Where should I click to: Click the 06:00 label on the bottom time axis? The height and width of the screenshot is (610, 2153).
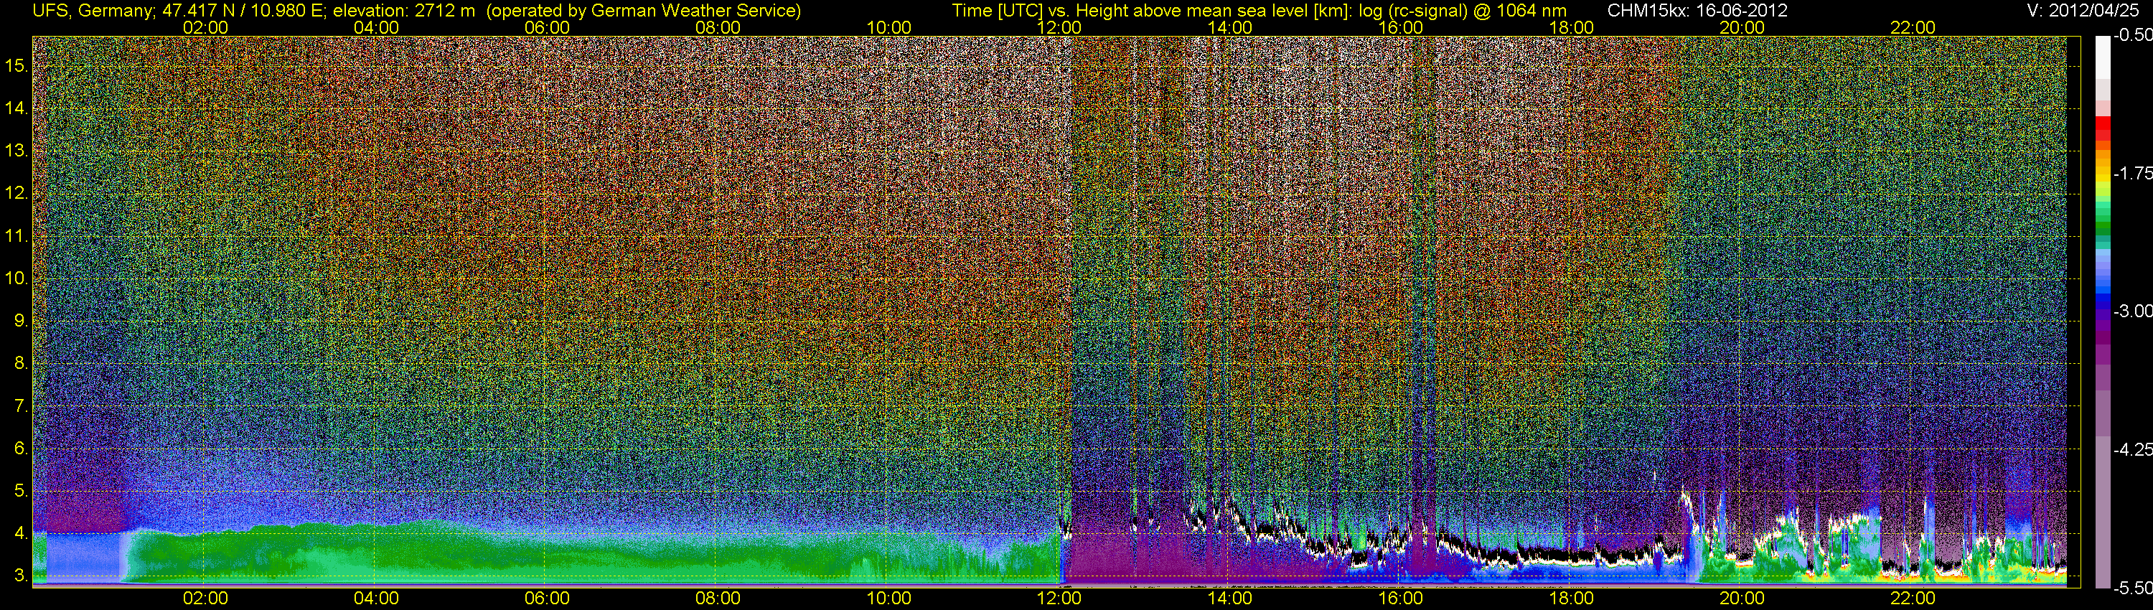tap(548, 599)
